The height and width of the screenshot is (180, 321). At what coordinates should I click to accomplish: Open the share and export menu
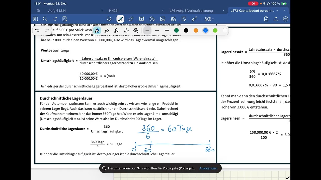(x=276, y=19)
